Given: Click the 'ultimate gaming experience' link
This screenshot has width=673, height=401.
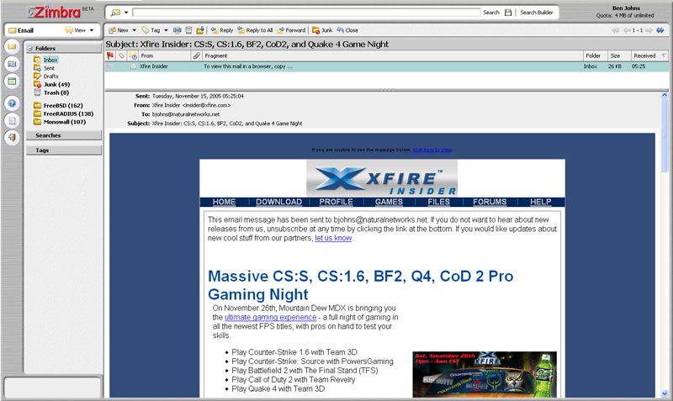Looking at the screenshot, I should 270,318.
